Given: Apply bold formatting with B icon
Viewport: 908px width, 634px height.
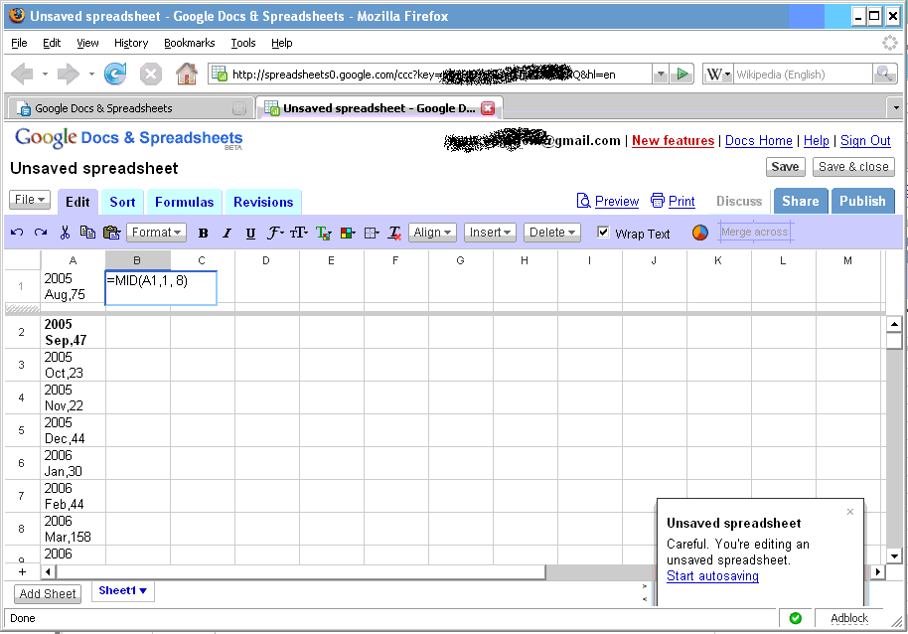Looking at the screenshot, I should point(203,234).
